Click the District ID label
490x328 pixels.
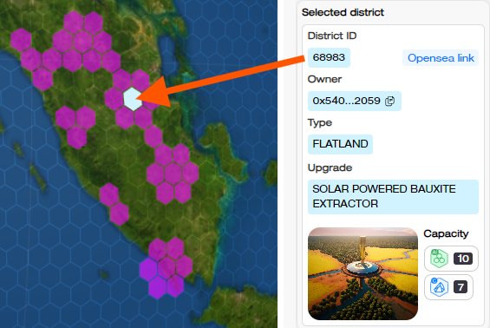pos(332,36)
